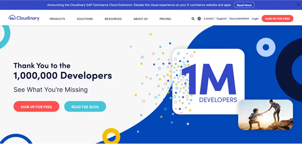Click the Login link

point(255,18)
